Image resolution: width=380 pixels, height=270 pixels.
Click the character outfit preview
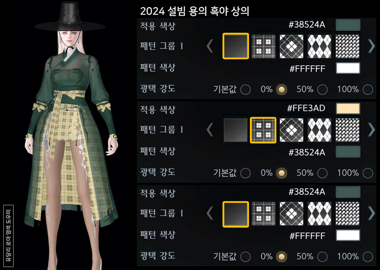click(x=70, y=136)
